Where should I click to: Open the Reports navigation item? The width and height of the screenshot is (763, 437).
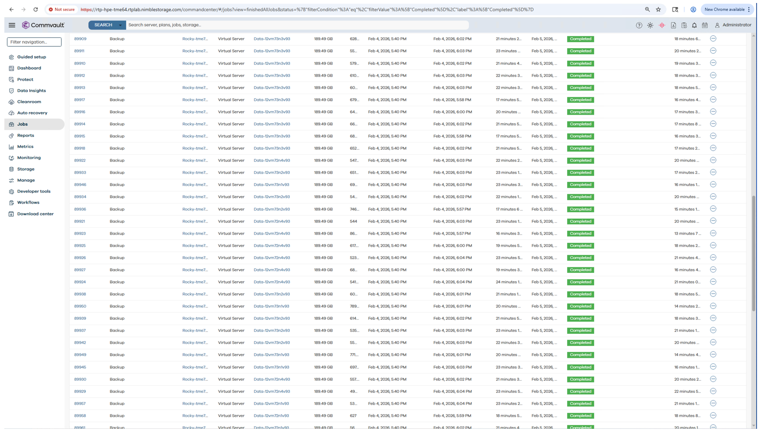25,135
